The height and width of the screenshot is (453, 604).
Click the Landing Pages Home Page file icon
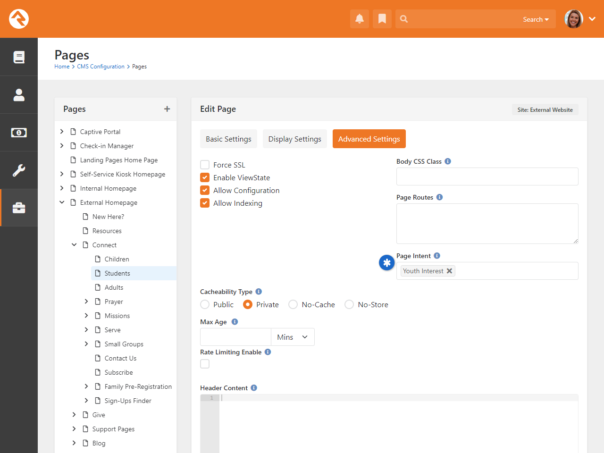tap(73, 160)
